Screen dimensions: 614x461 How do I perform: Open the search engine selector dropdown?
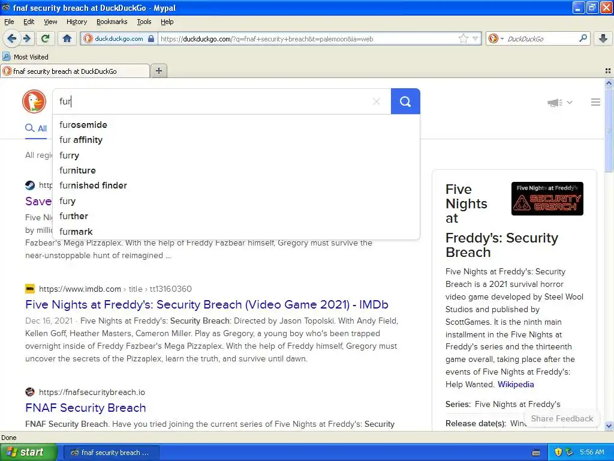[496, 38]
